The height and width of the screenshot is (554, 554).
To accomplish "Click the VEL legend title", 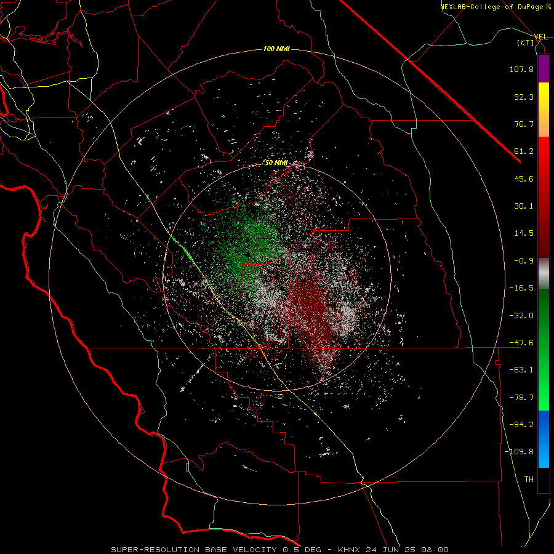I will tap(540, 37).
